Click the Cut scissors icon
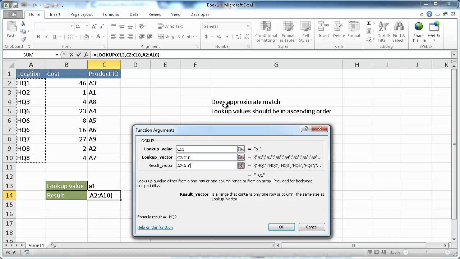 click(x=23, y=23)
